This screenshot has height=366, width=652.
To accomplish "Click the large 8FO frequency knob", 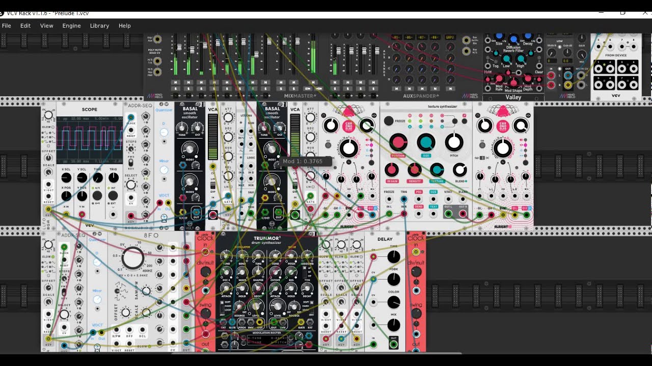I will pyautogui.click(x=132, y=258).
